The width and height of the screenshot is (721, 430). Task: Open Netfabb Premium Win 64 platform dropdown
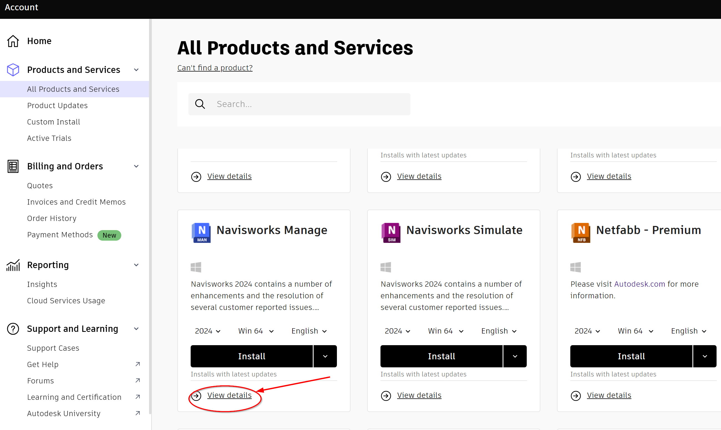pos(636,331)
